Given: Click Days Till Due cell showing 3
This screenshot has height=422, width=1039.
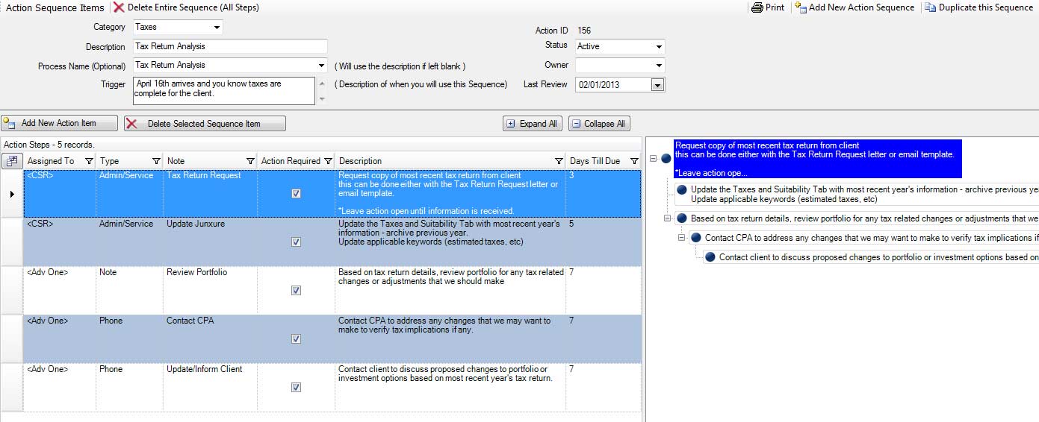Looking at the screenshot, I should (x=604, y=194).
